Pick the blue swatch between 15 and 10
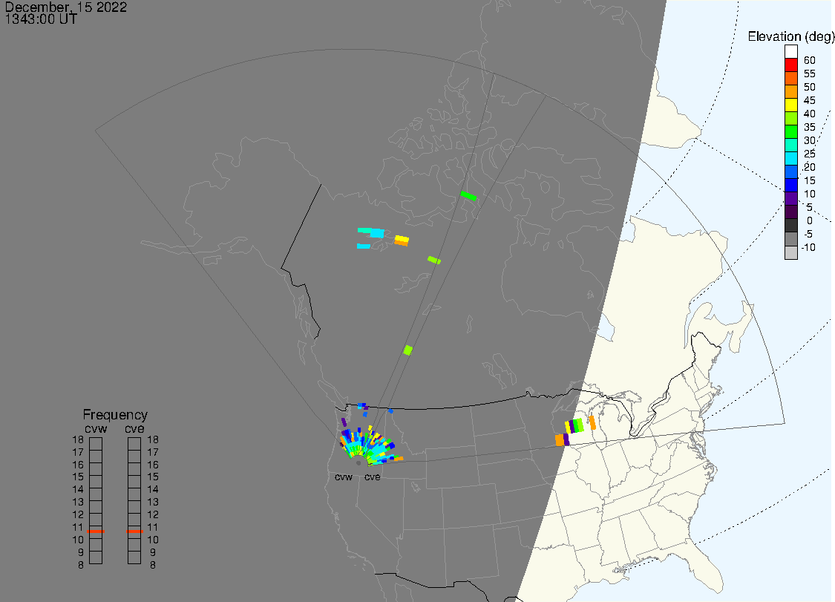Screen dimensions: 835x602 [x=790, y=185]
